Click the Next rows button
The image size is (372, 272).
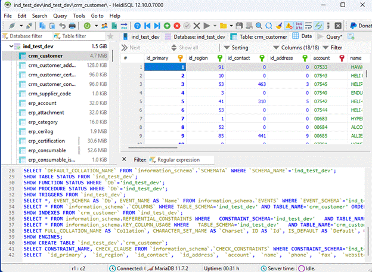pyautogui.click(x=131, y=48)
